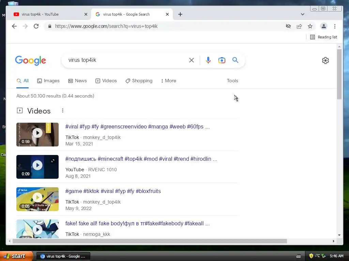Open the #подпишись #minecraft video link
349x261 pixels.
click(141, 159)
